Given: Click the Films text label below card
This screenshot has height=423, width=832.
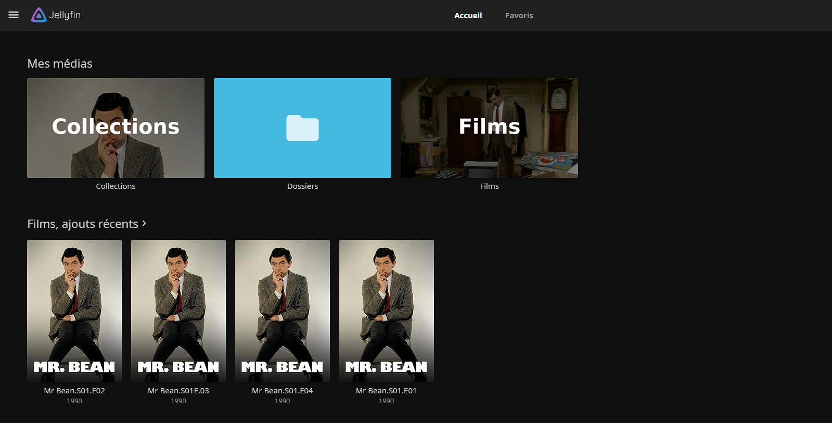Looking at the screenshot, I should click(x=489, y=186).
